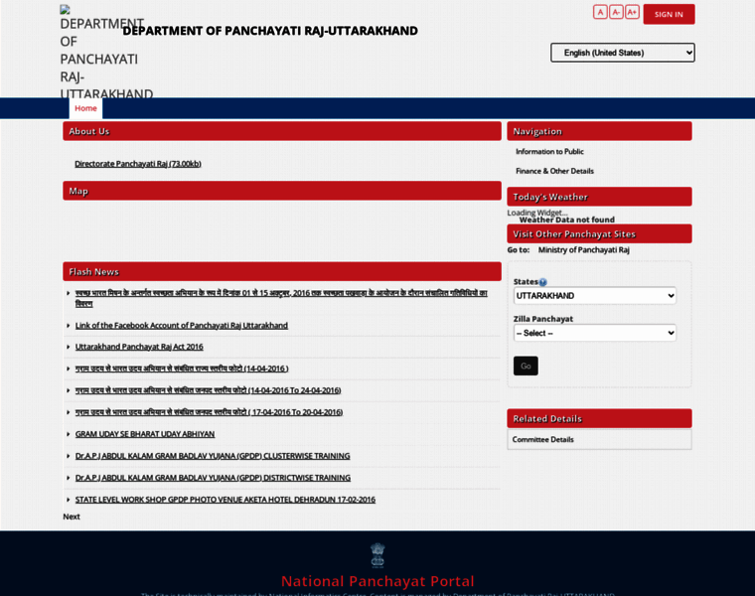The width and height of the screenshot is (755, 596).
Task: Click the bold DEPARTMENT OF PANCHAYATI RAJ-UTTARAKHAND page title
Action: (270, 31)
